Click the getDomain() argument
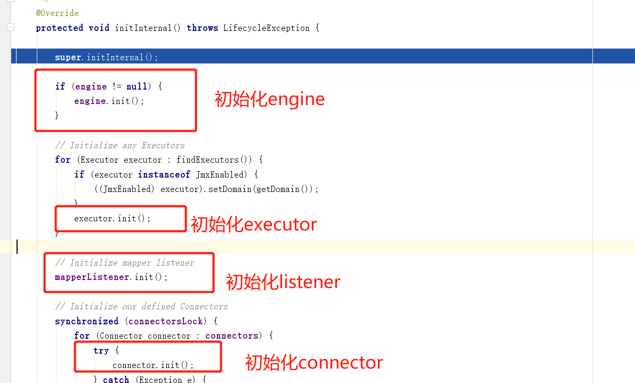635x383 pixels. pyautogui.click(x=282, y=189)
